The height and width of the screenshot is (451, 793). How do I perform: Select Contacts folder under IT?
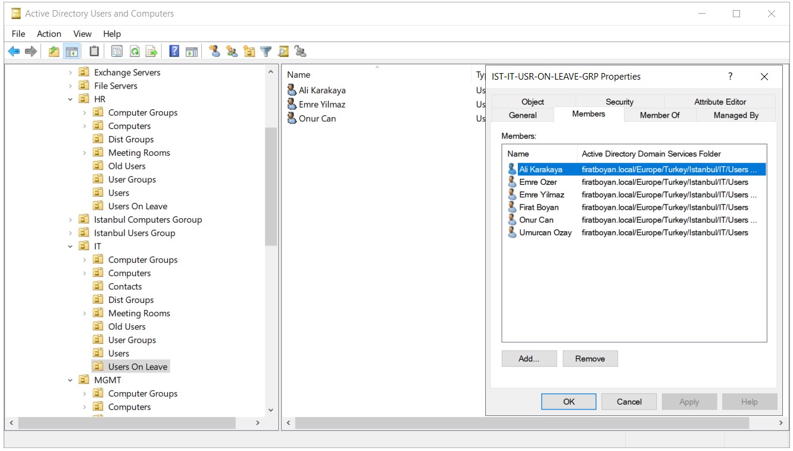pos(125,286)
